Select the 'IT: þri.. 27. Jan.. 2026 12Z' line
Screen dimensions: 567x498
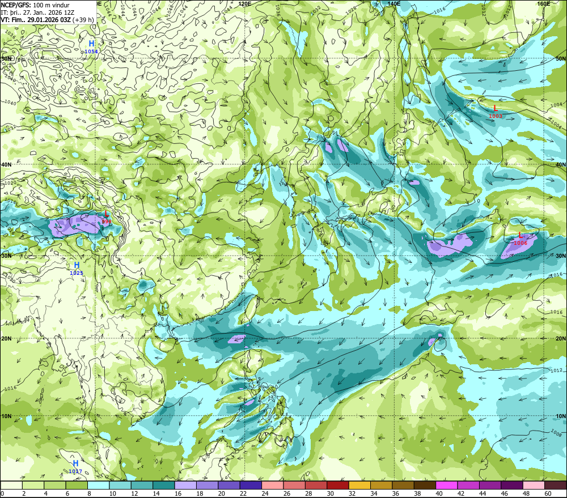click(37, 12)
